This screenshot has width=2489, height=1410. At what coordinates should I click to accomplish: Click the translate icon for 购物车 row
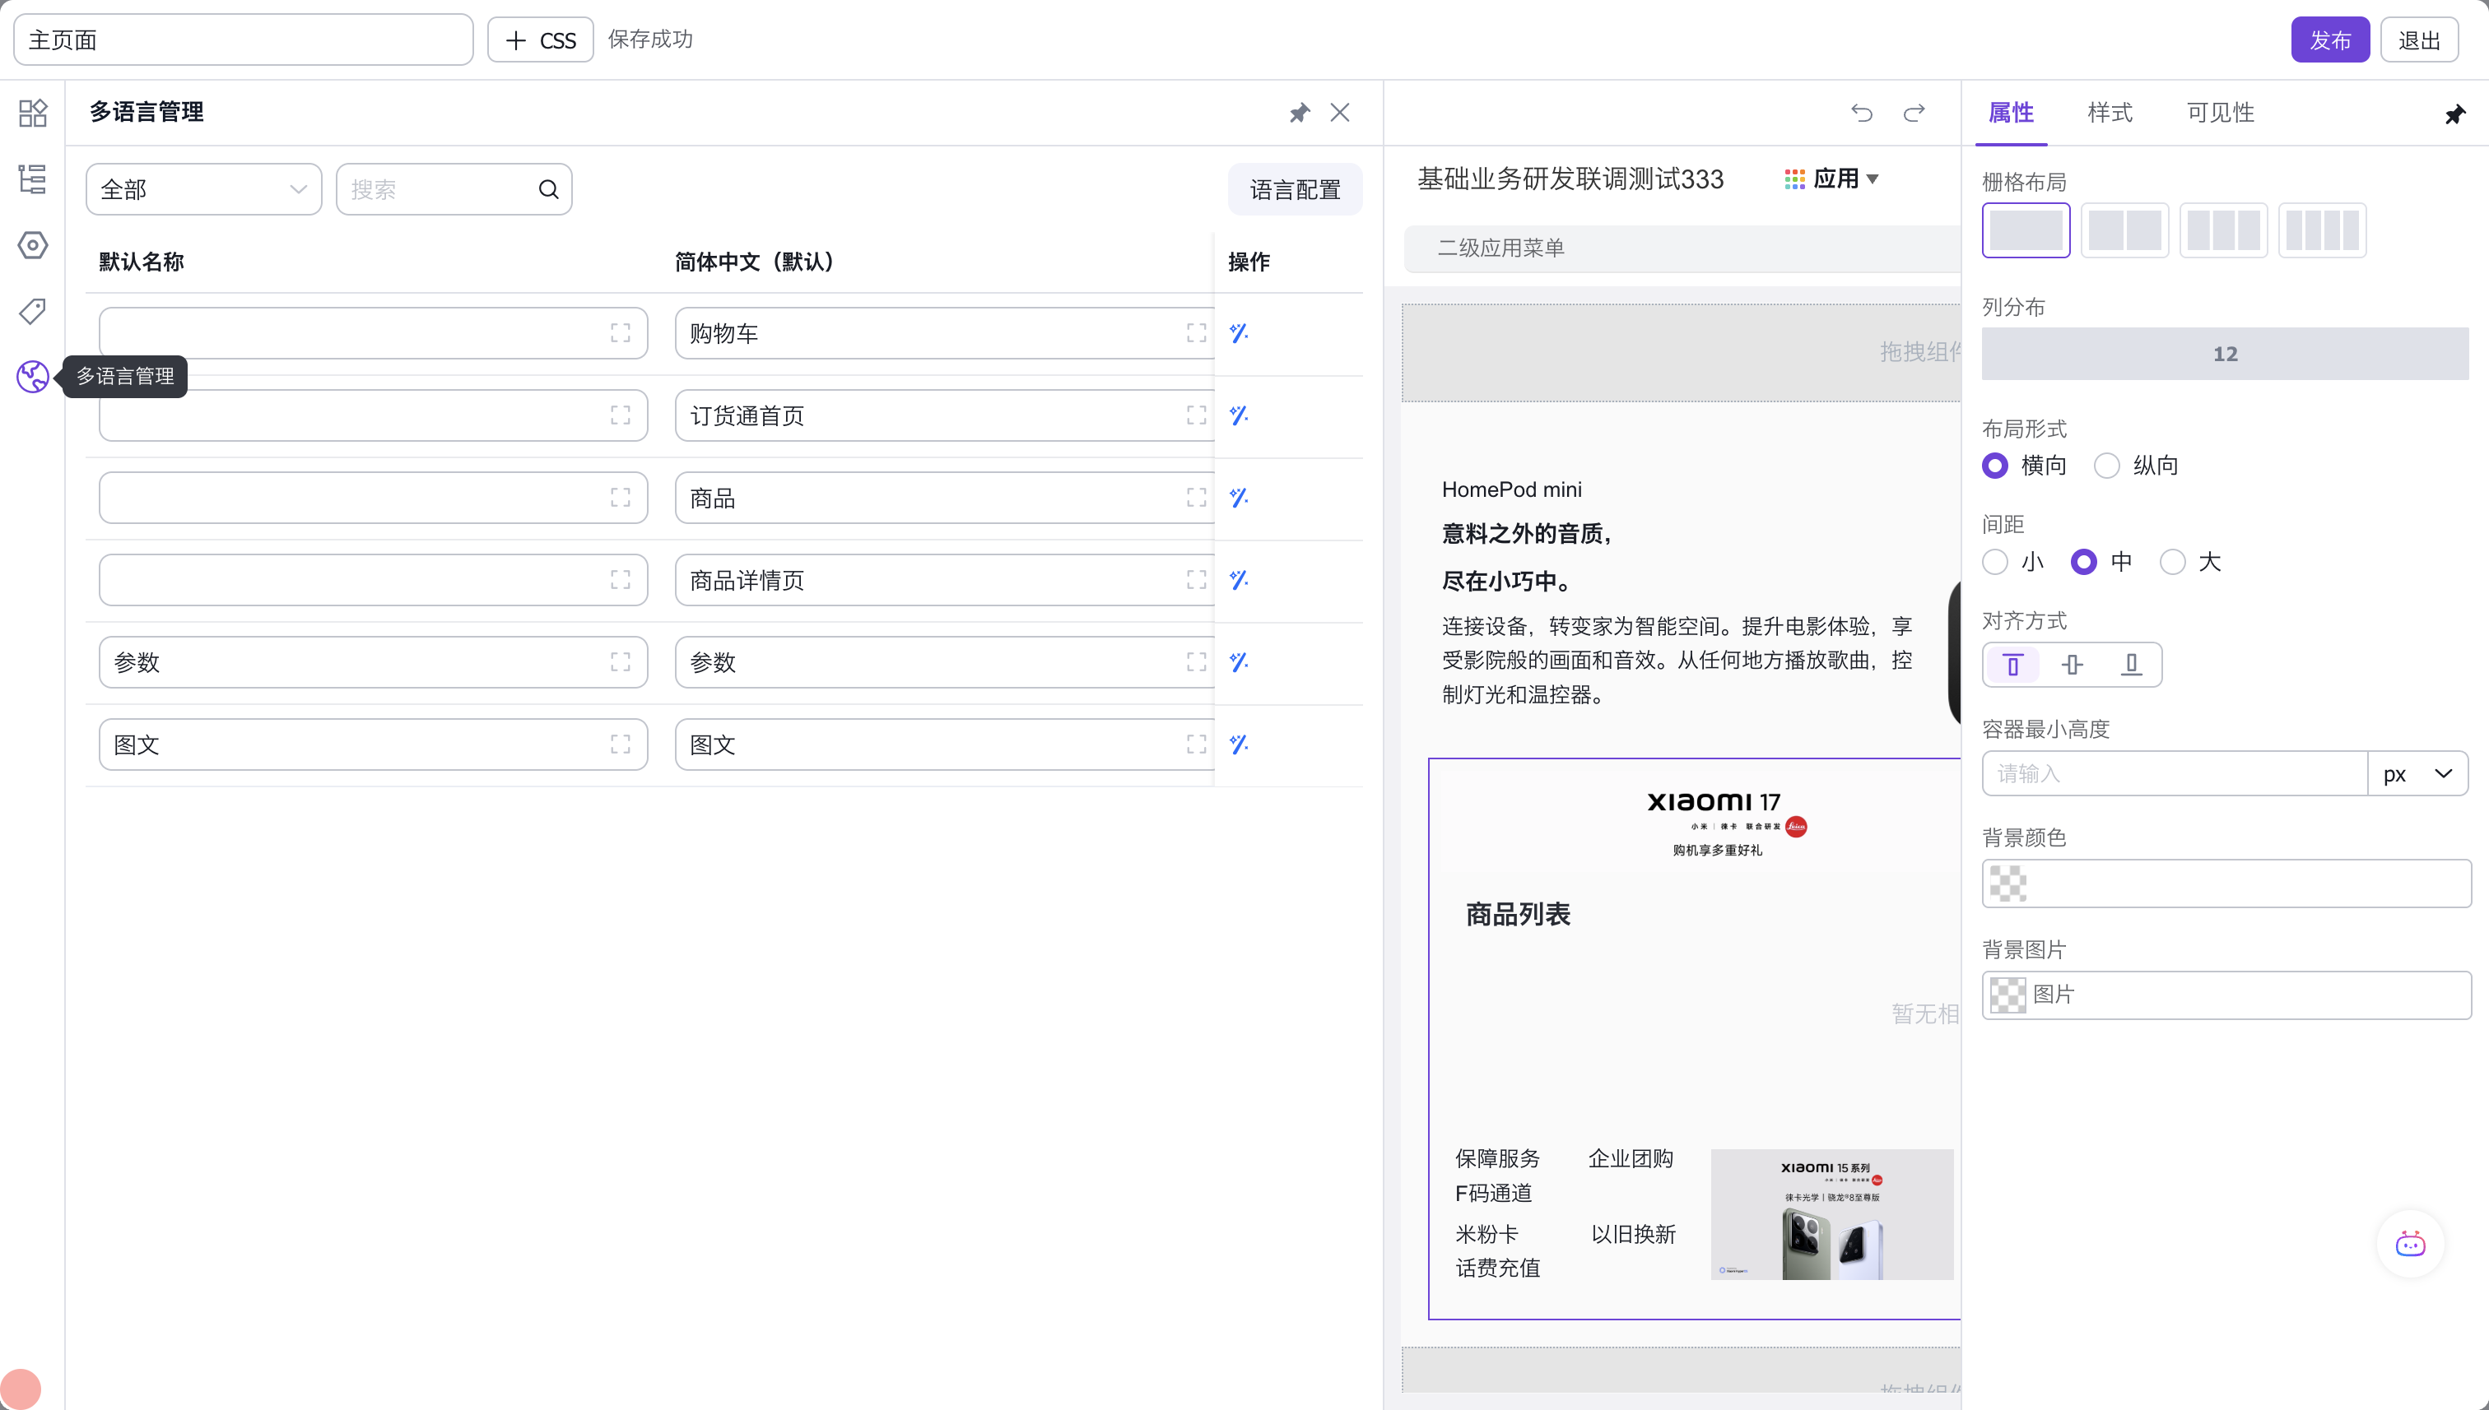1238,333
